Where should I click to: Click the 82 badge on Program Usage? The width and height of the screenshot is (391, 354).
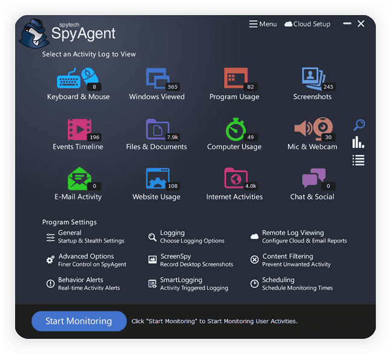click(250, 87)
